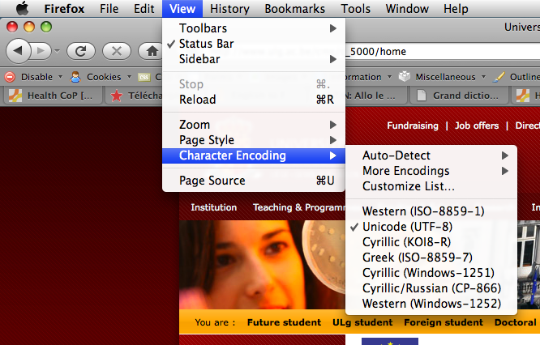Open the Edit menu
540x345 pixels.
(x=144, y=9)
